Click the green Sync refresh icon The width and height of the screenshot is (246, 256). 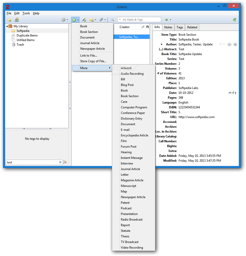click(x=235, y=20)
